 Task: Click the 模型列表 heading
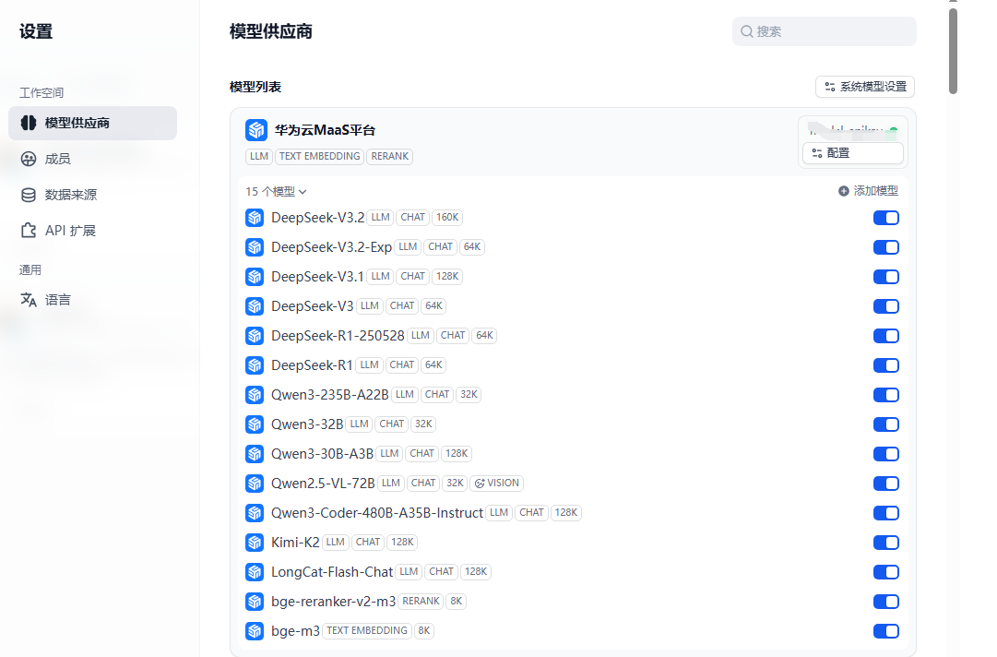255,87
